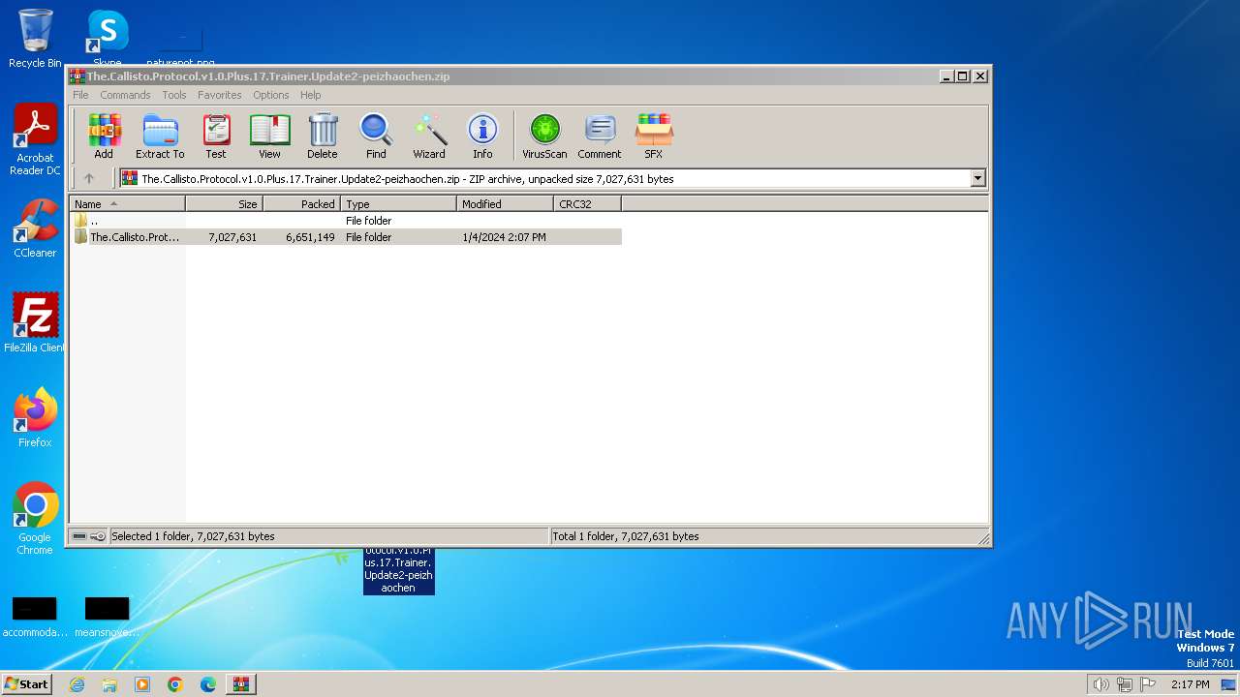Viewport: 1240px width, 697px height.
Task: Open Chrome from the taskbar
Action: pos(175,684)
